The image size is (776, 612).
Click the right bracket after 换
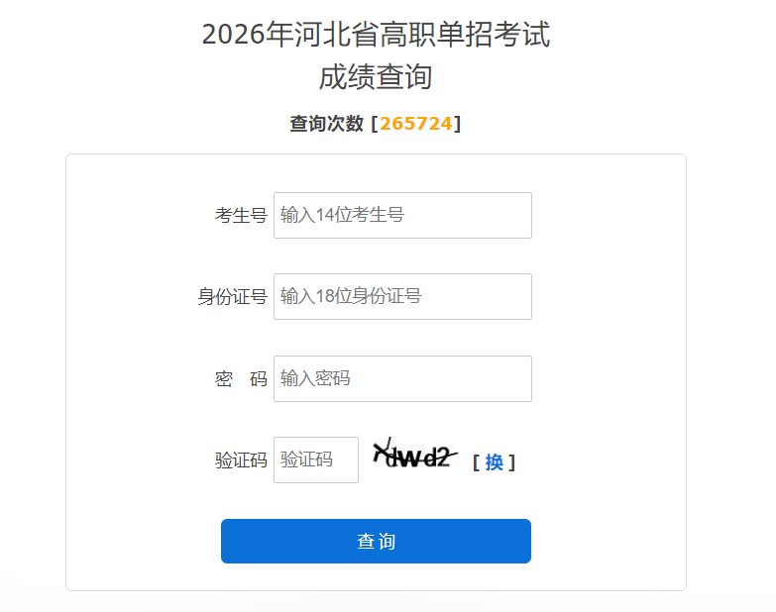click(511, 462)
